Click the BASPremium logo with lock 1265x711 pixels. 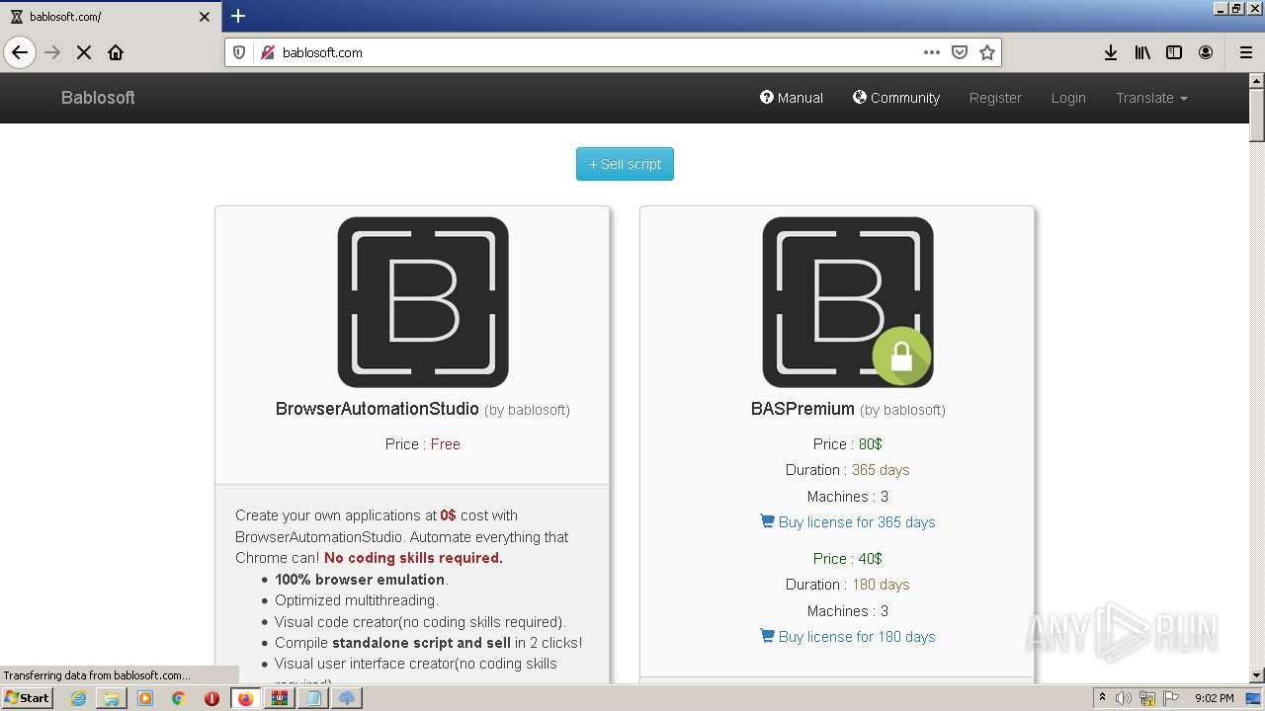pos(848,302)
